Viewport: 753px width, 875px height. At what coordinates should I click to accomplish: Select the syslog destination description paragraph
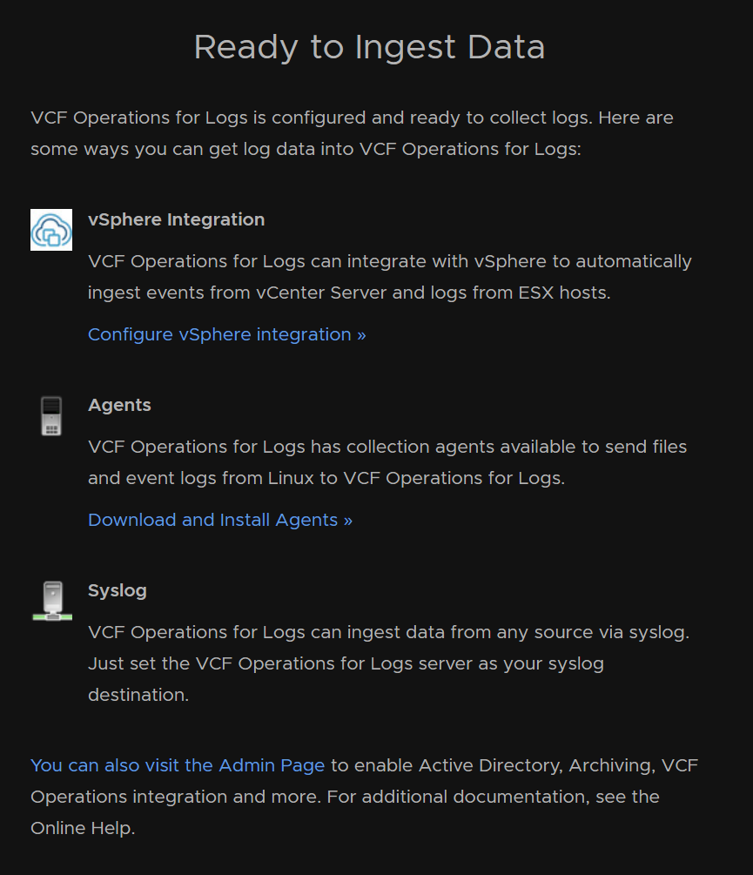click(389, 663)
